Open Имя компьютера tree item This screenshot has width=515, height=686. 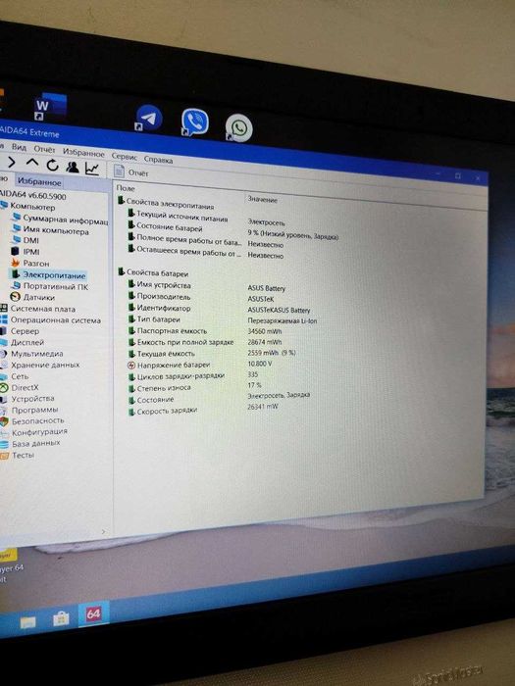(x=50, y=230)
